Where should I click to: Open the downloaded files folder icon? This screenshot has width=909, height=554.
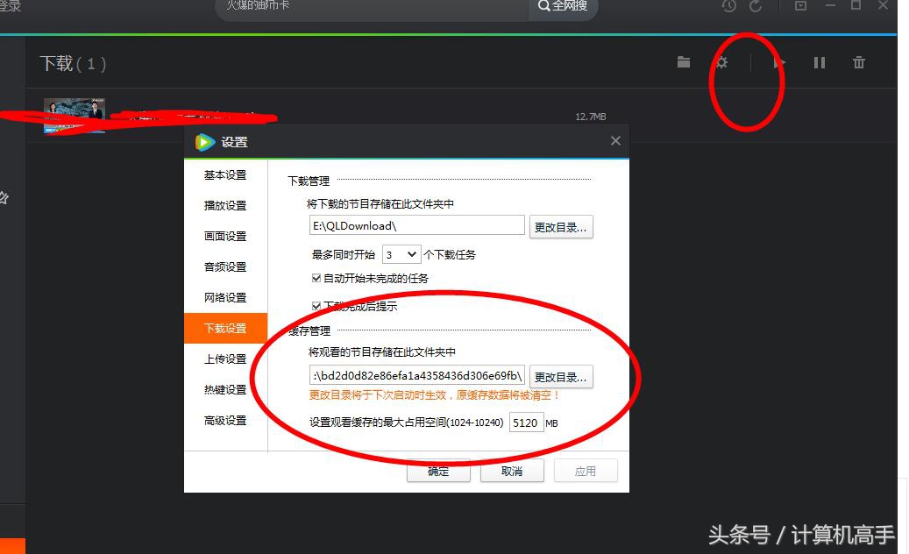683,62
